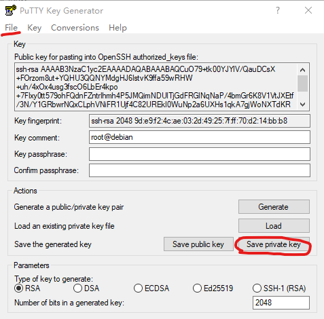Open the Key menu
This screenshot has width=324, height=319.
tap(34, 28)
